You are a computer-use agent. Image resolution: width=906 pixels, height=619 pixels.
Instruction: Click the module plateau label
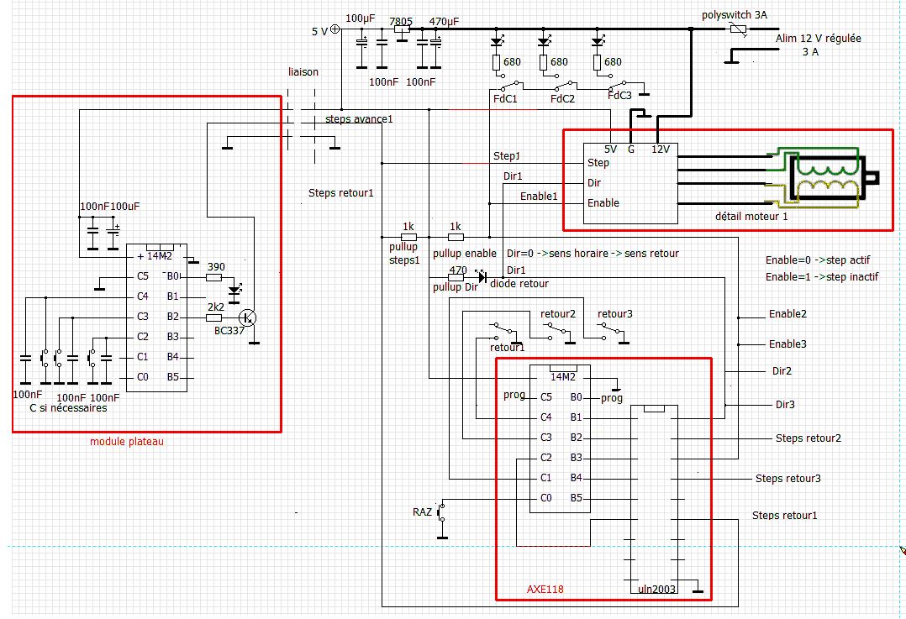(x=127, y=442)
